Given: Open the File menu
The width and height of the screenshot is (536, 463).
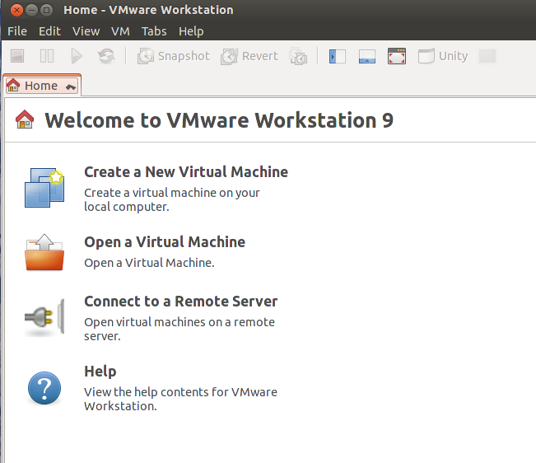Looking at the screenshot, I should [17, 31].
